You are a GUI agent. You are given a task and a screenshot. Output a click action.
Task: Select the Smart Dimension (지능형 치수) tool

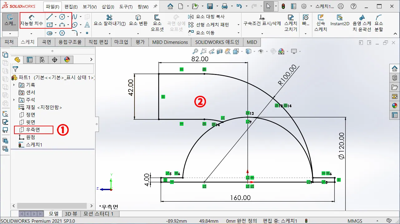click(x=32, y=20)
